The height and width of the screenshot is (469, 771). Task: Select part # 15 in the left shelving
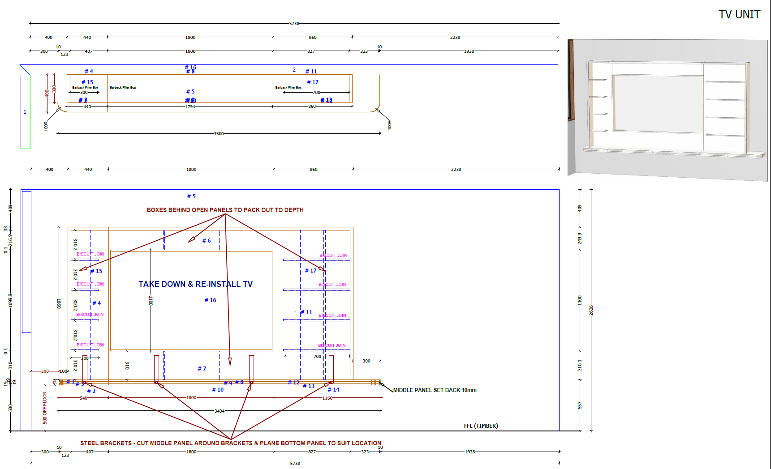[x=96, y=270]
